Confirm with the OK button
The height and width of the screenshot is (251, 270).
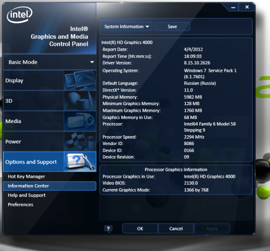(140, 229)
